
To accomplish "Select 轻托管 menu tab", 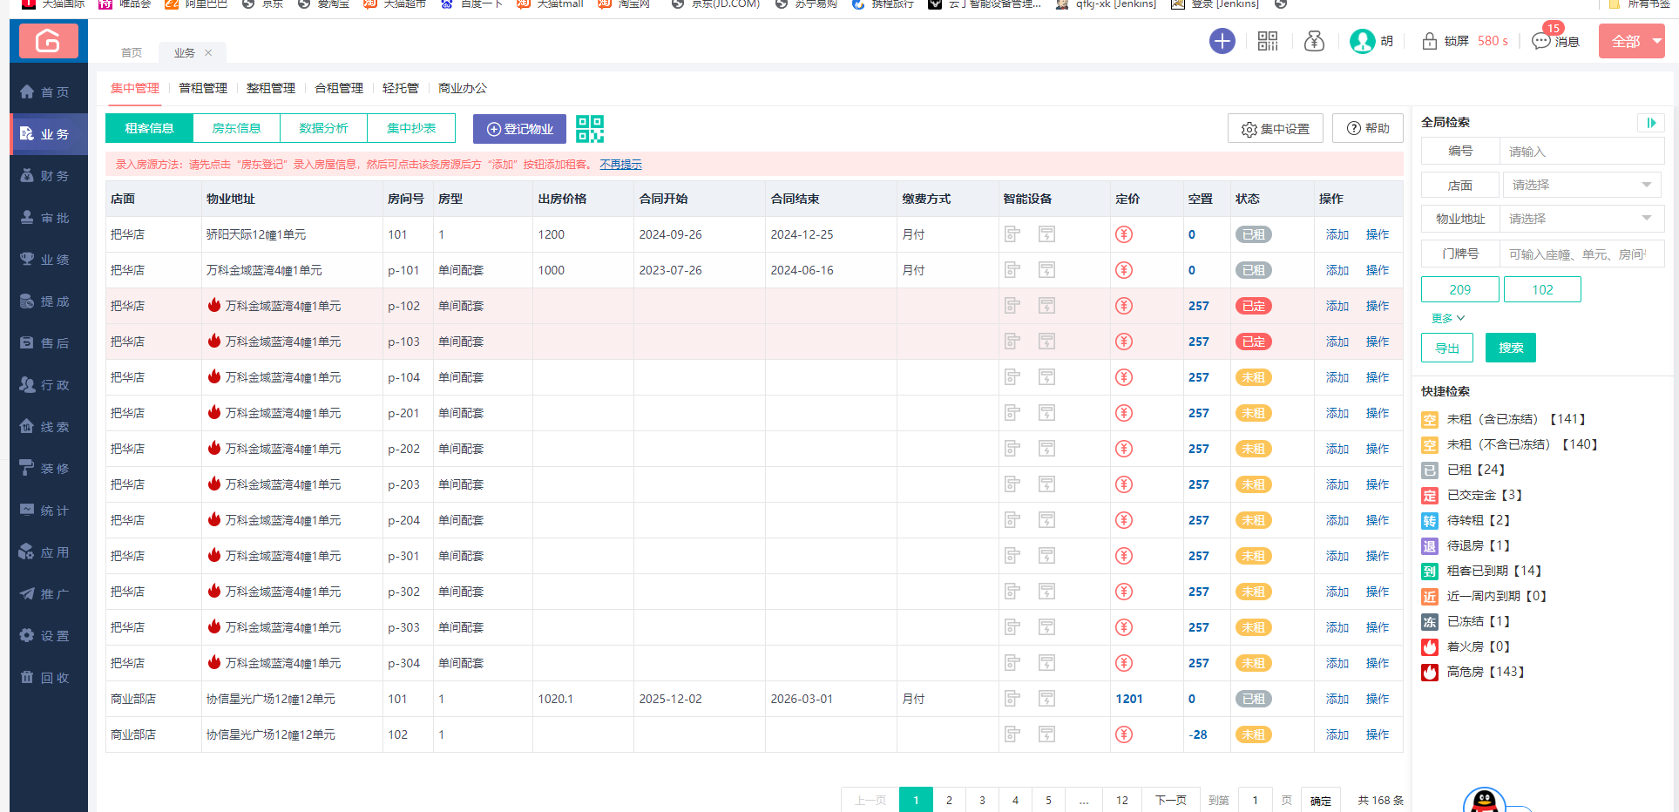I will click(401, 88).
